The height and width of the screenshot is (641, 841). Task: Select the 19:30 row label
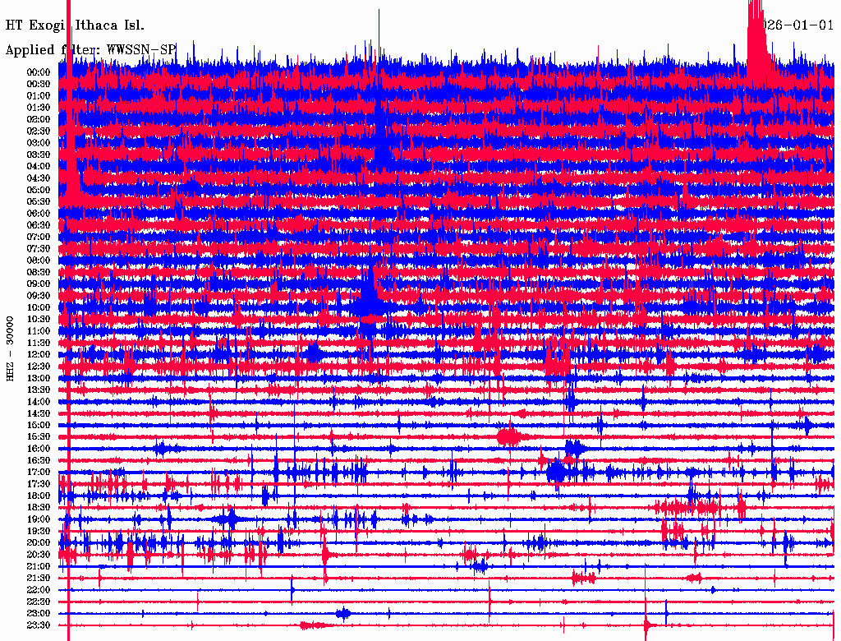39,531
